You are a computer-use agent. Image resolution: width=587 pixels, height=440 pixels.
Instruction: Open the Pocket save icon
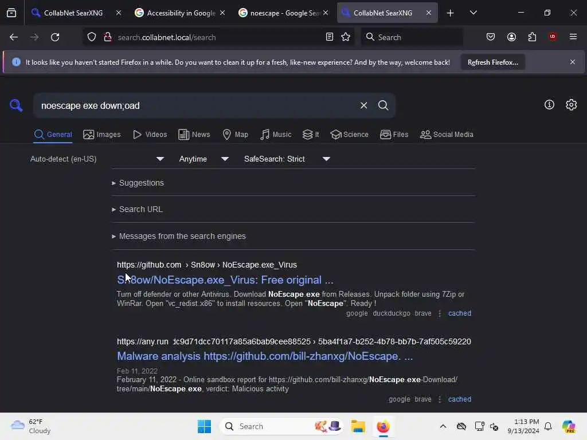coord(491,37)
